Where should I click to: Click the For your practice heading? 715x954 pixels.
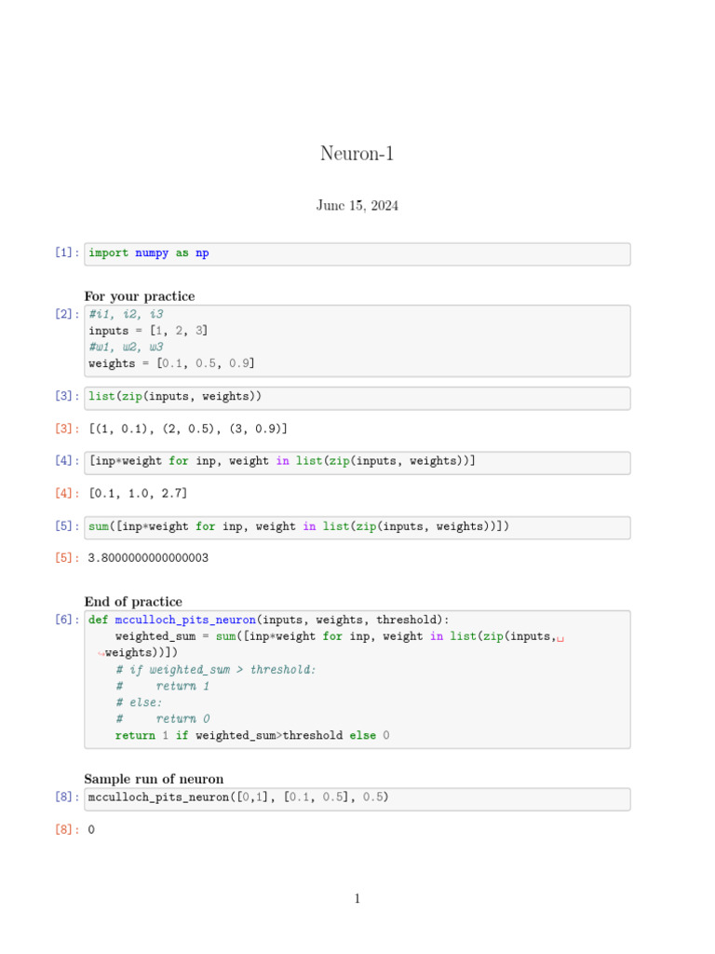tap(140, 296)
